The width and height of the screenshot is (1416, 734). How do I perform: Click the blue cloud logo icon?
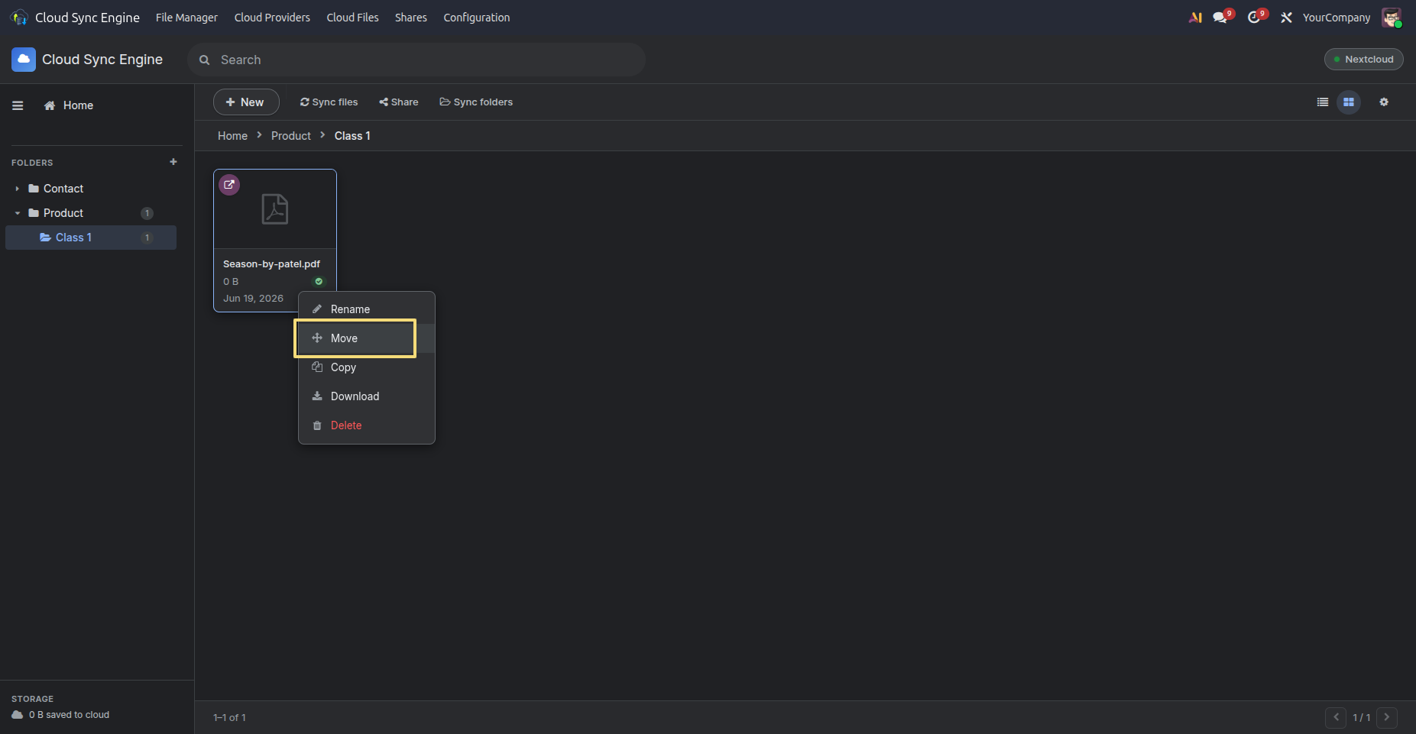pos(24,60)
